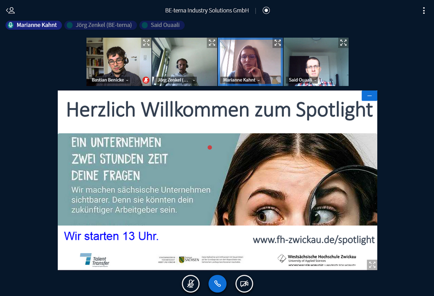Select Jörg Zenkel (BE-terna) talking pill
The image size is (434, 296).
point(101,25)
